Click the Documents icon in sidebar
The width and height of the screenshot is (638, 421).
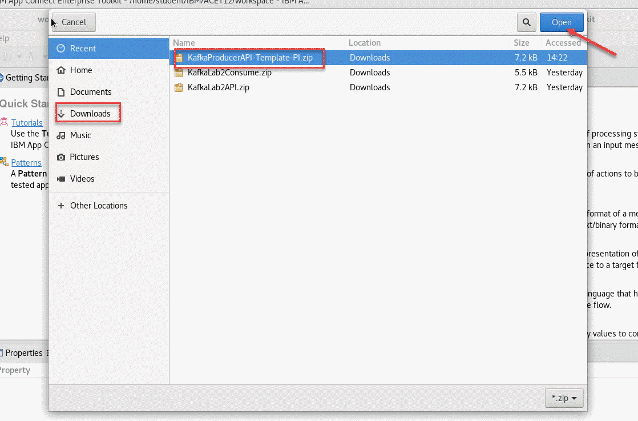(61, 92)
